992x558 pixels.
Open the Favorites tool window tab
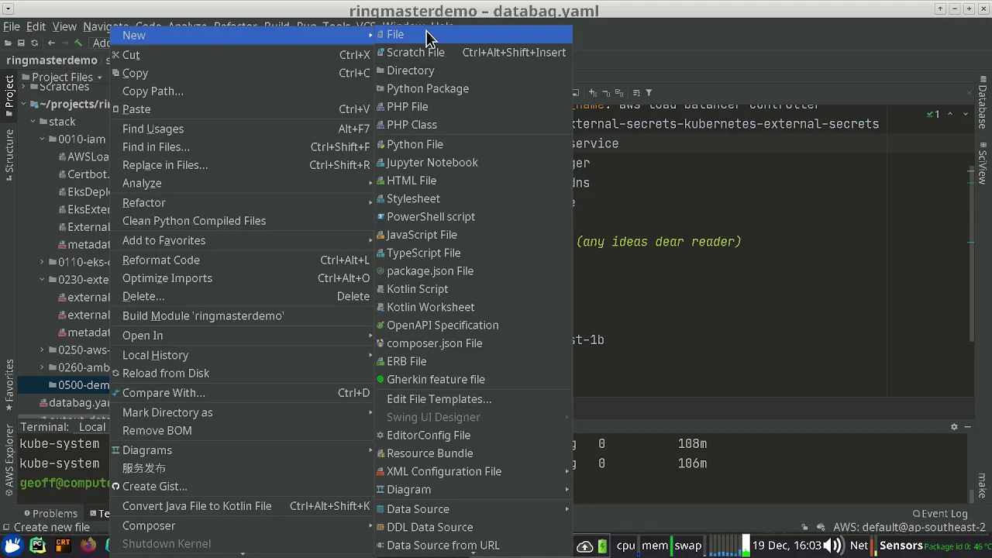(9, 385)
